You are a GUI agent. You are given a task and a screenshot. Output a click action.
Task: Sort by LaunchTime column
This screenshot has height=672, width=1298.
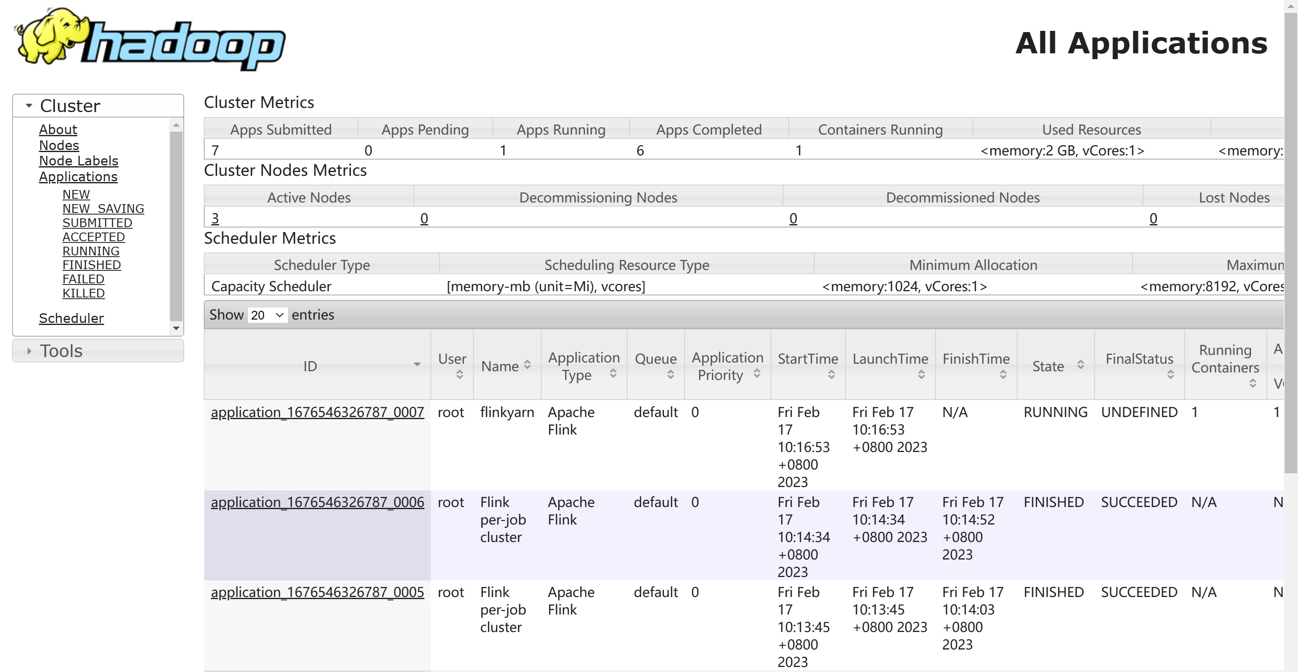tap(890, 365)
